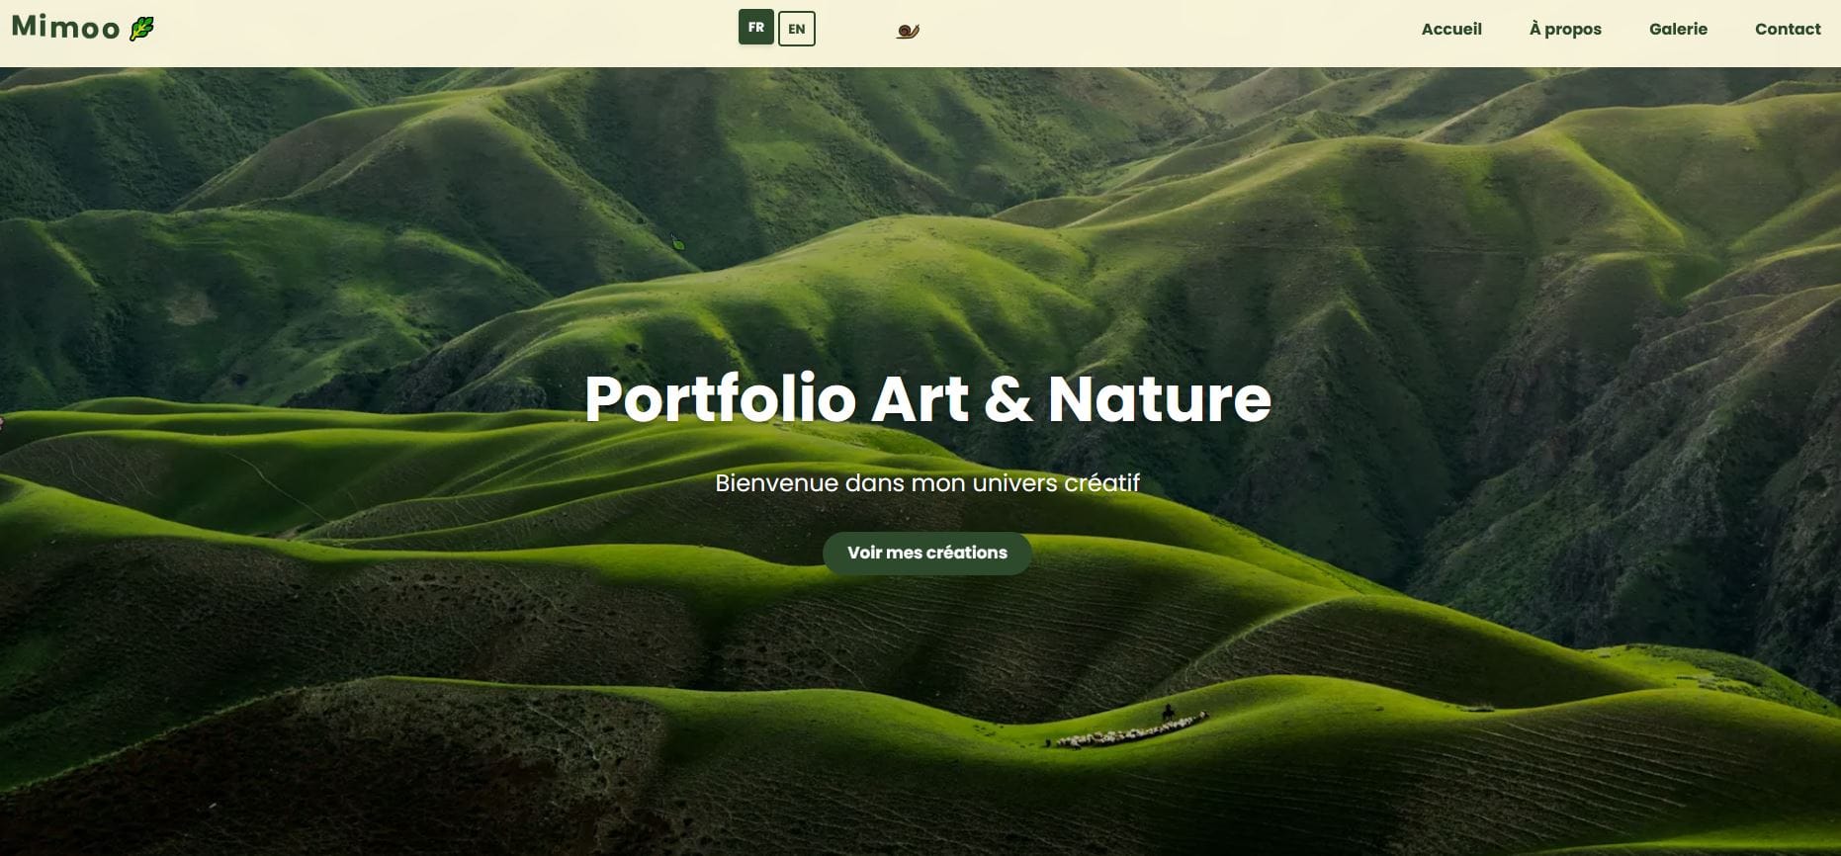Image resolution: width=1841 pixels, height=856 pixels.
Task: Click the word Bienvenue in the subtitle
Action: click(x=777, y=482)
